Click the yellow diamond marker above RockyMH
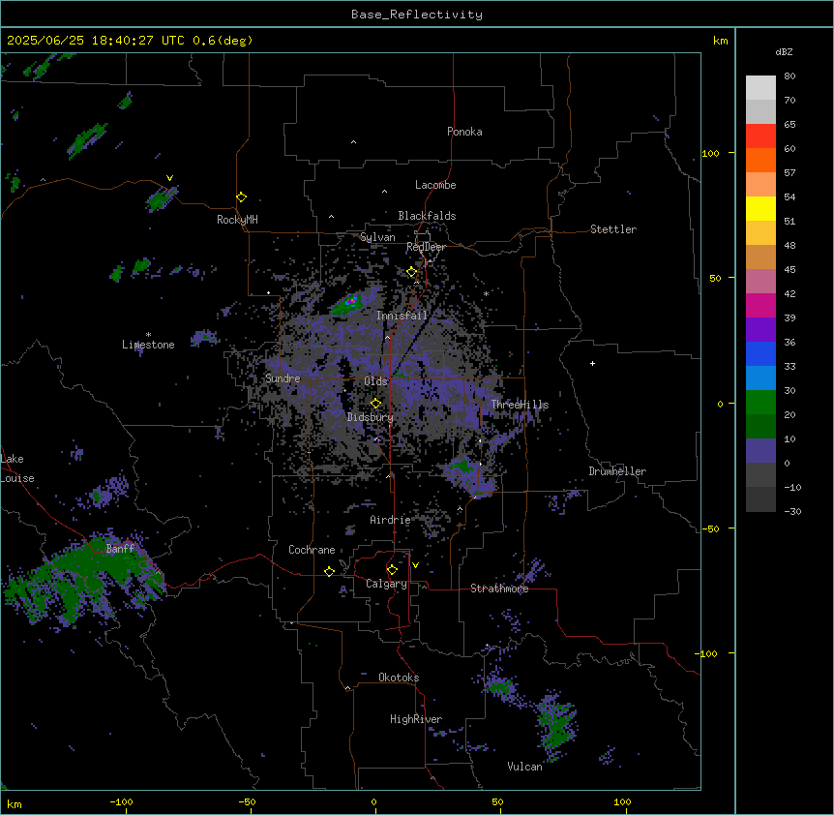The image size is (834, 815). [242, 197]
